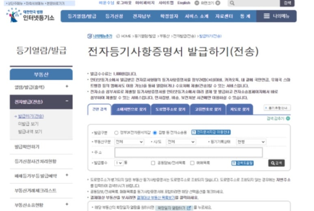314x211 pixels.
Task: Increase screen size with plus icon
Action: click(x=218, y=3)
